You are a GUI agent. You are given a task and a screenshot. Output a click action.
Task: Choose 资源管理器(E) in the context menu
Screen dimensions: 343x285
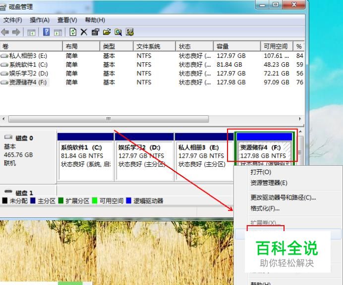click(269, 183)
